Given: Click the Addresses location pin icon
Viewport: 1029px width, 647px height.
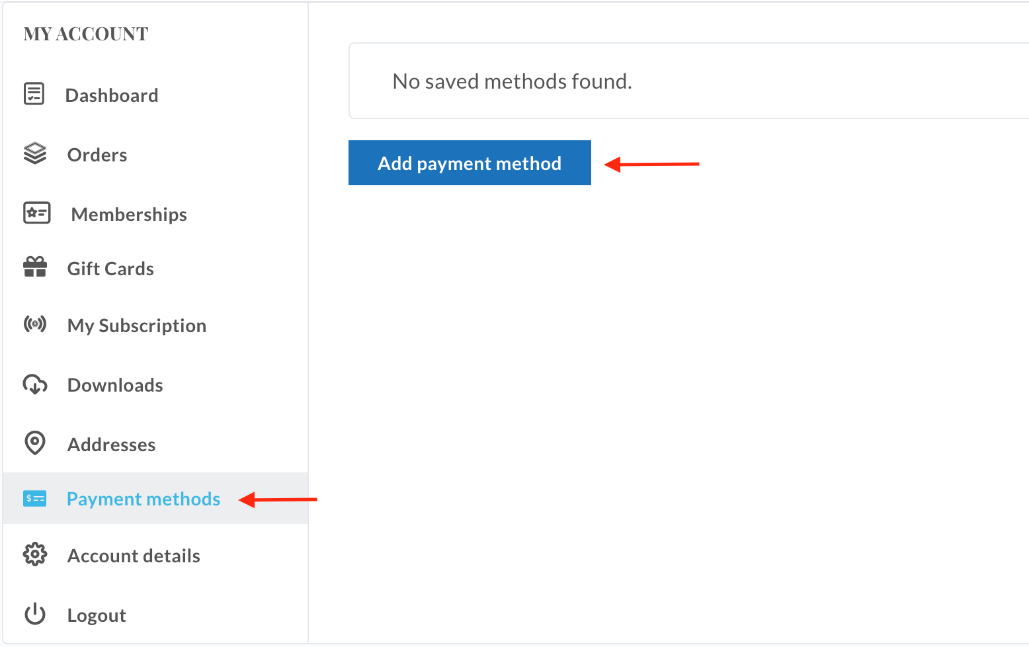Looking at the screenshot, I should coord(34,443).
